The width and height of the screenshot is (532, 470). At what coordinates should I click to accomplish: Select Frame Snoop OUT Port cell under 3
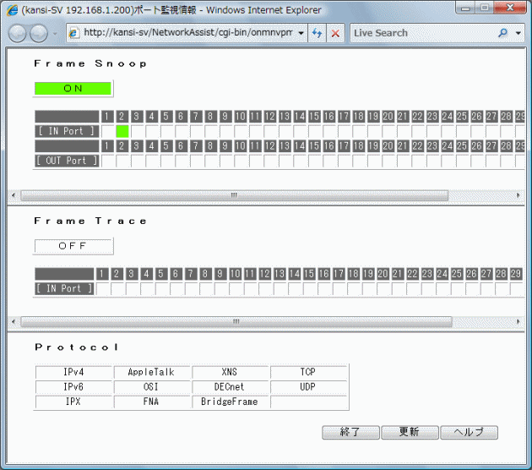tap(137, 161)
